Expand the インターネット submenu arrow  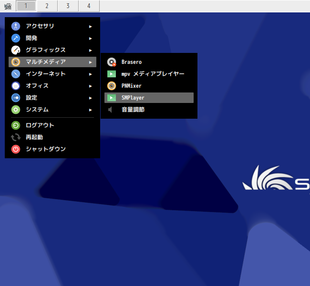pyautogui.click(x=90, y=74)
